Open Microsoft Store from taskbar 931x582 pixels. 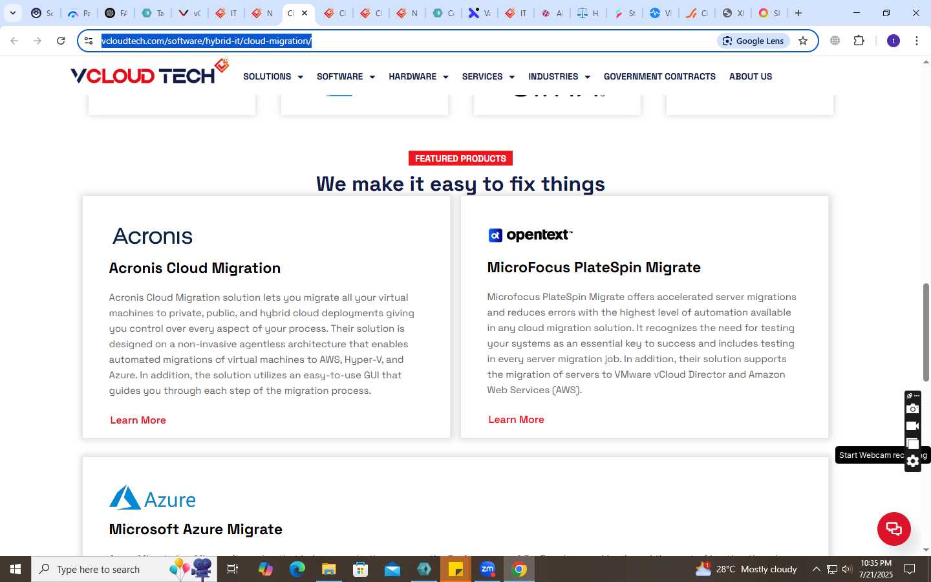[x=360, y=569]
